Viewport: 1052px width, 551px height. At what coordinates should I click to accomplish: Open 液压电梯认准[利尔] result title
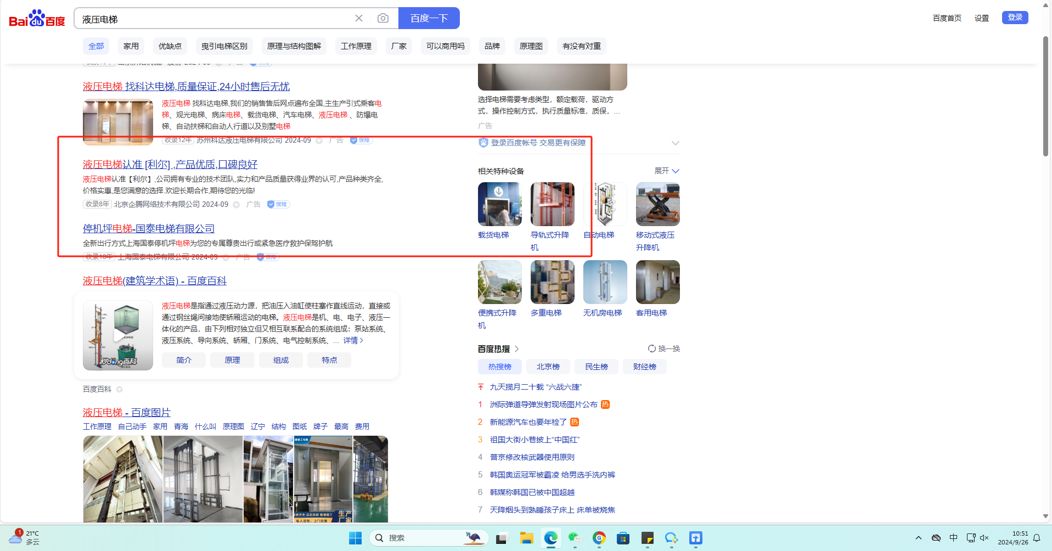(x=170, y=165)
